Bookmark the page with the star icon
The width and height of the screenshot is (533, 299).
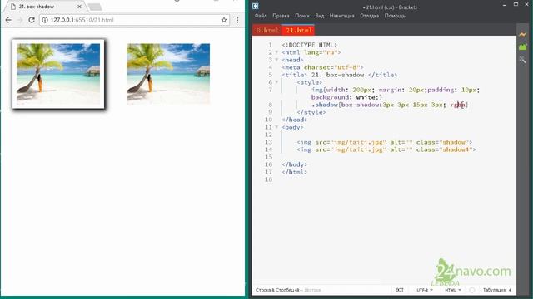coord(224,20)
